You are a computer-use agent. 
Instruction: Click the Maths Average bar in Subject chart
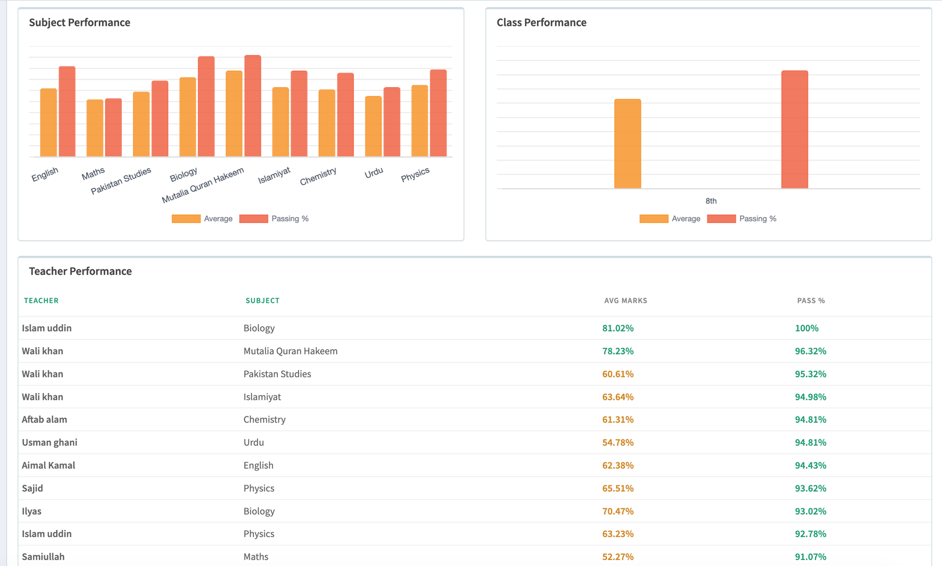[95, 128]
